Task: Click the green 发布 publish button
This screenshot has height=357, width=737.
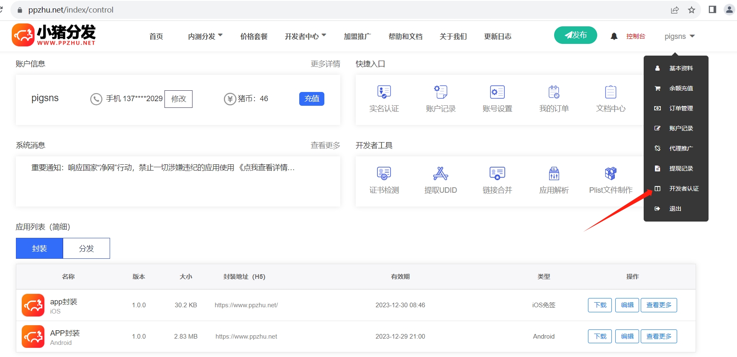Action: (575, 35)
